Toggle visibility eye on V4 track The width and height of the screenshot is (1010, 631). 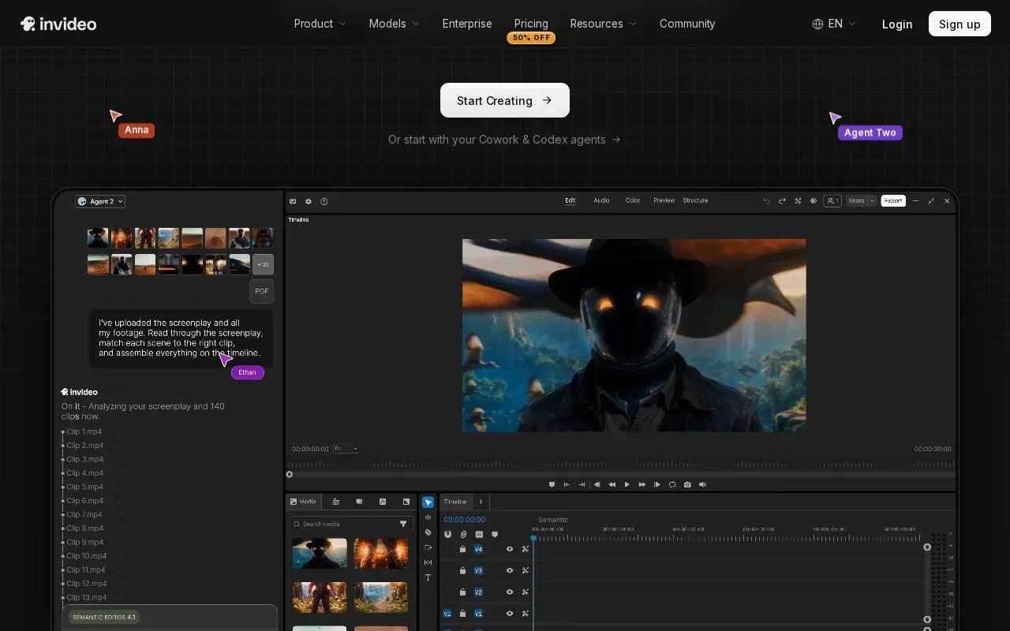510,549
